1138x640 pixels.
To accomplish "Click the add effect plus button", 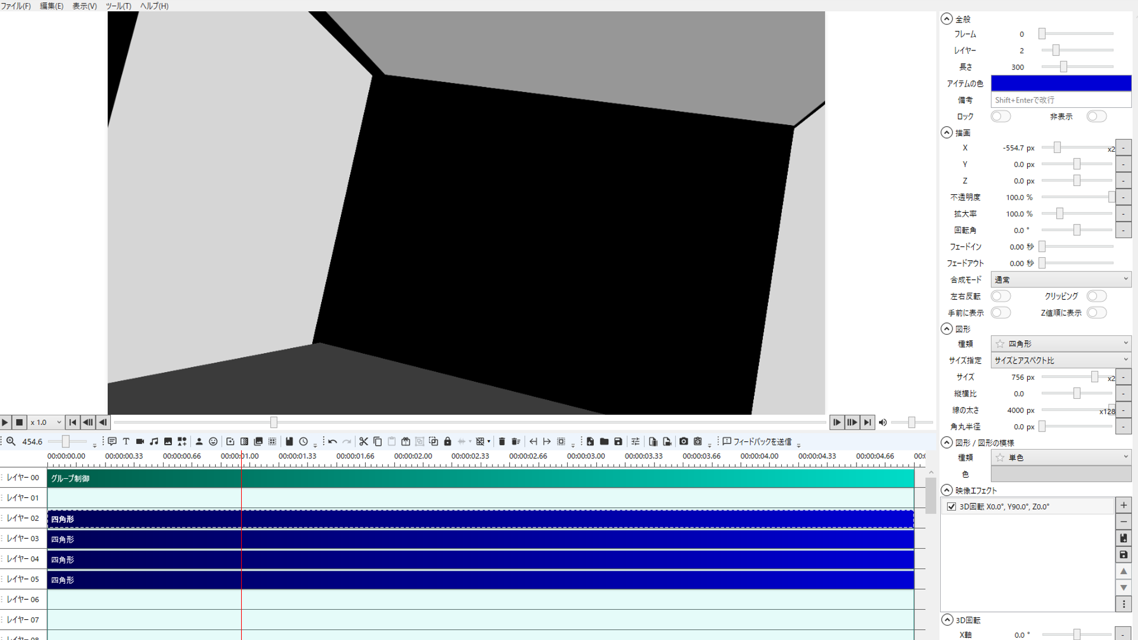I will coord(1123,505).
